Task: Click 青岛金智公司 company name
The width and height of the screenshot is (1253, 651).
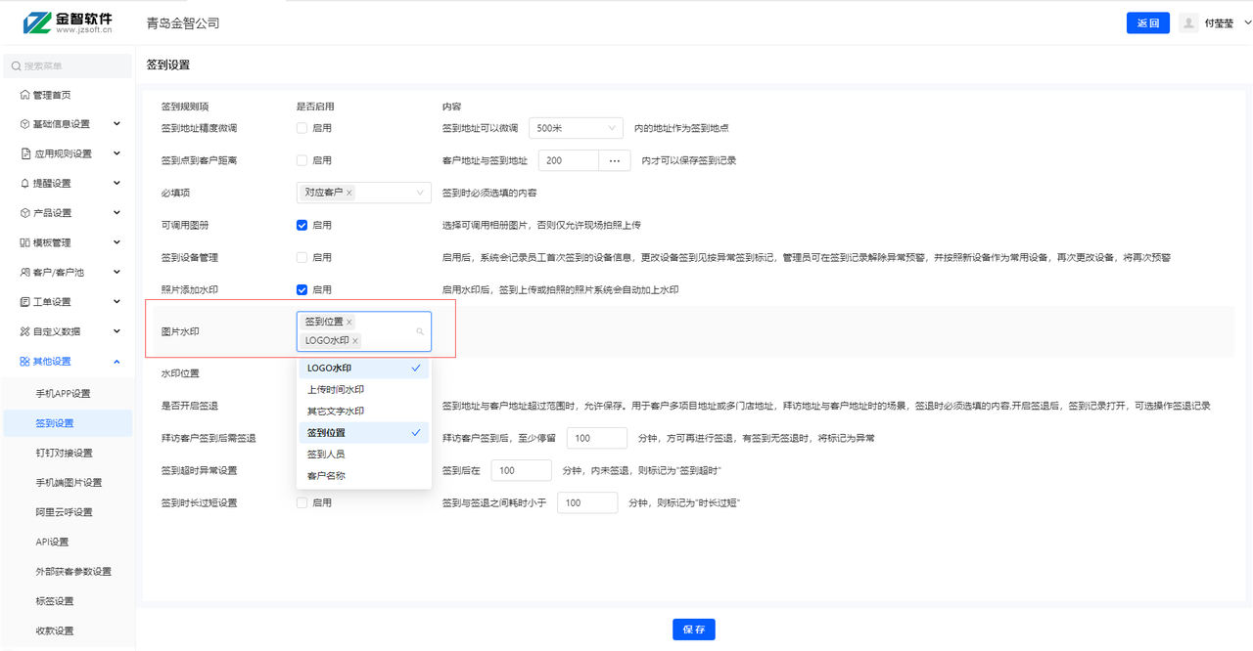Action: pos(183,22)
